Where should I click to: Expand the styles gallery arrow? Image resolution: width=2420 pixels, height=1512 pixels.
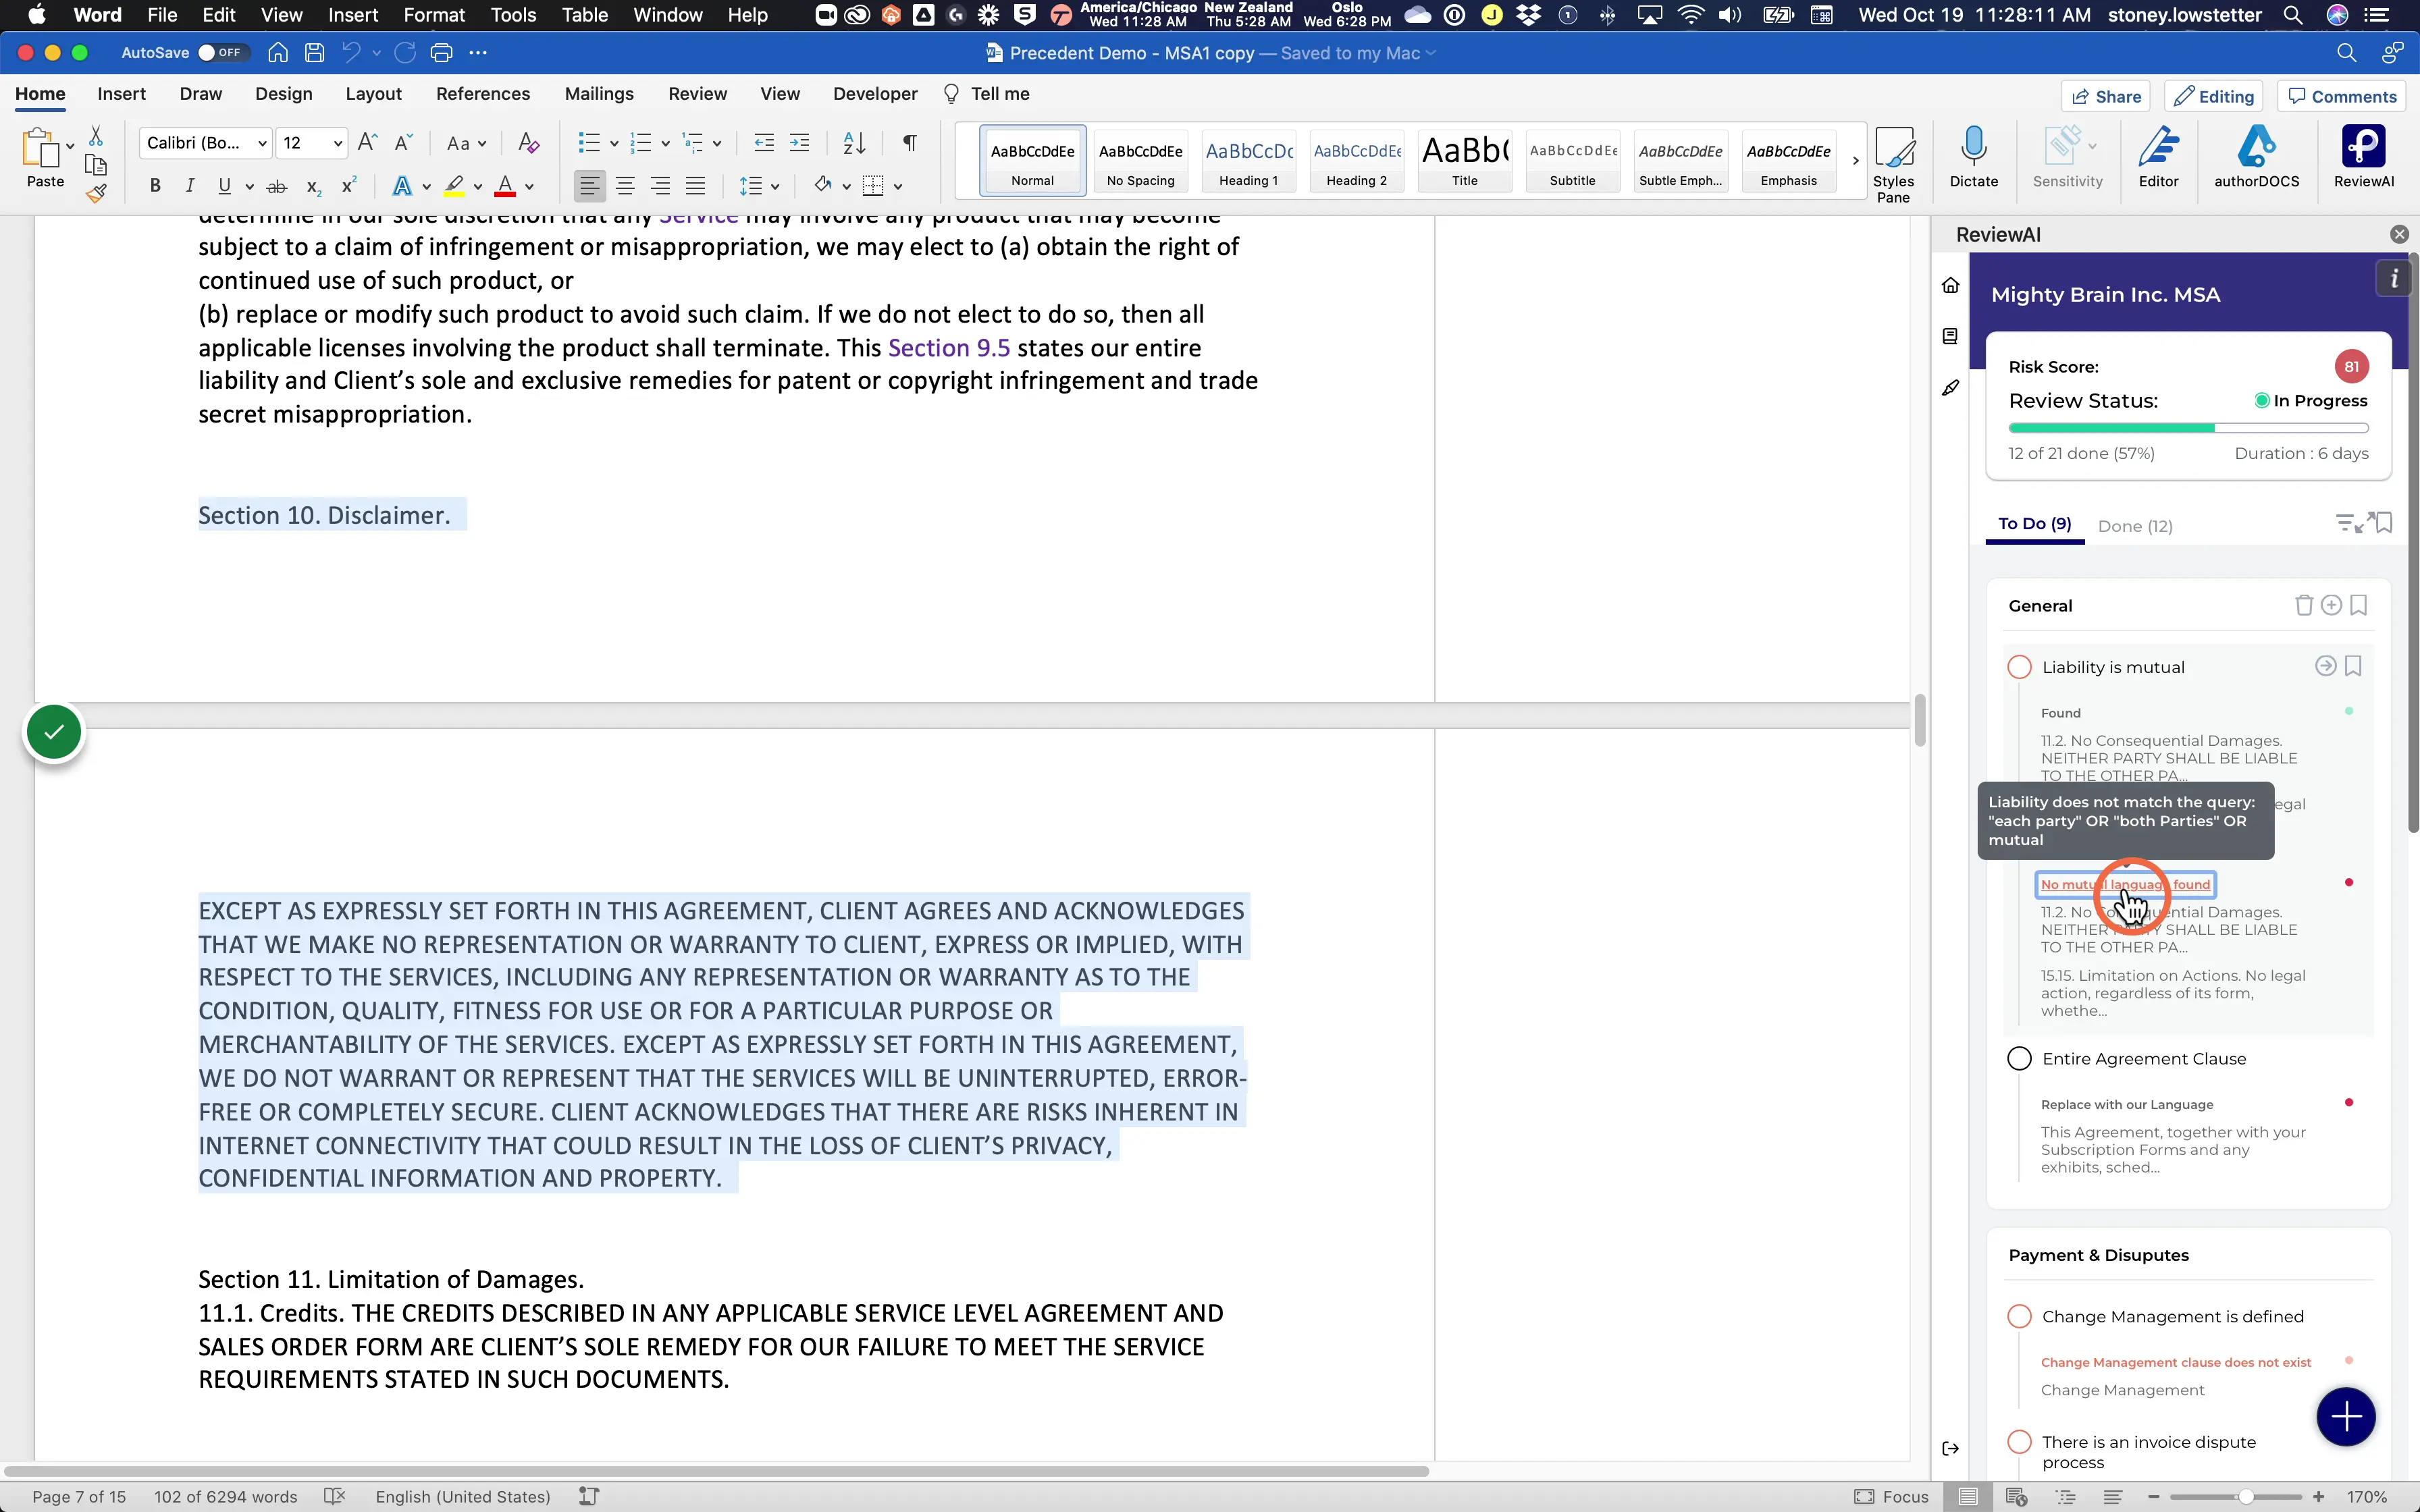click(1855, 161)
